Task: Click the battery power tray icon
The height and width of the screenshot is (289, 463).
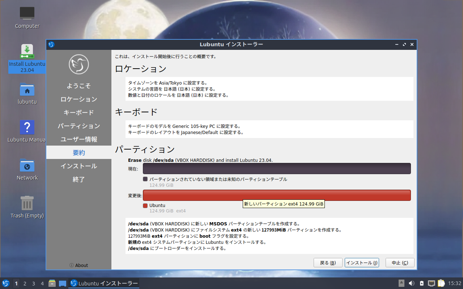Action: 422,283
